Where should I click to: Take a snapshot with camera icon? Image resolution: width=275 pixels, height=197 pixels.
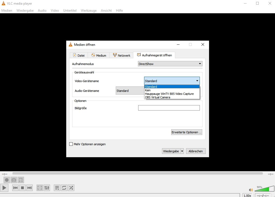14,180
